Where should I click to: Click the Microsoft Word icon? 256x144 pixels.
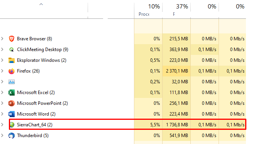(12, 114)
